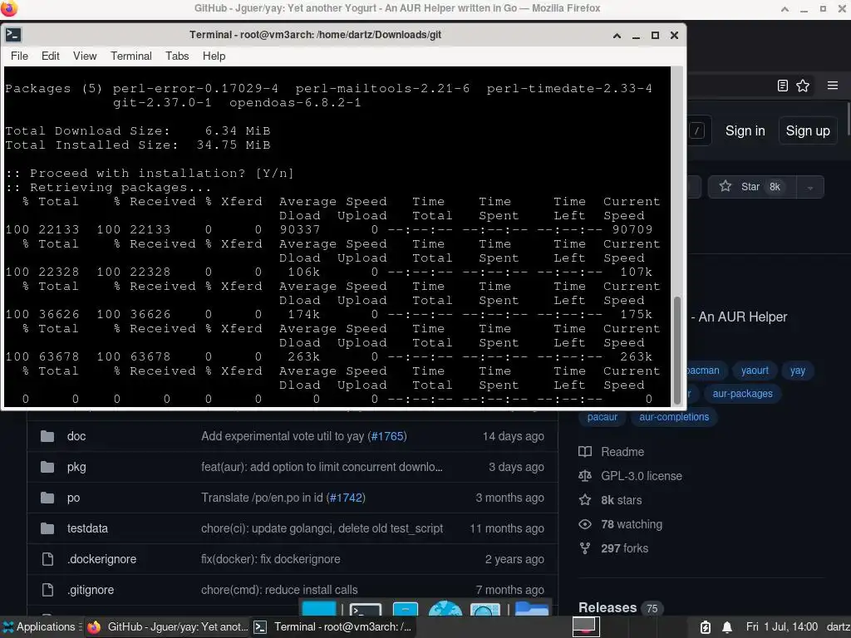Click the eye icon beside 78 watching

pyautogui.click(x=585, y=524)
